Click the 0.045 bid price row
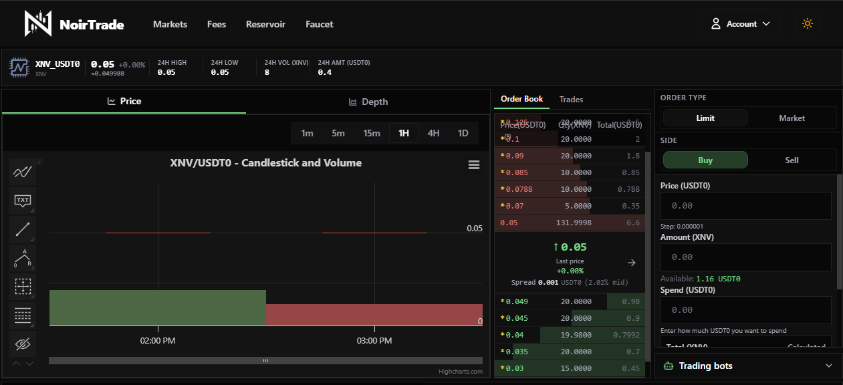The image size is (843, 385). tap(570, 318)
